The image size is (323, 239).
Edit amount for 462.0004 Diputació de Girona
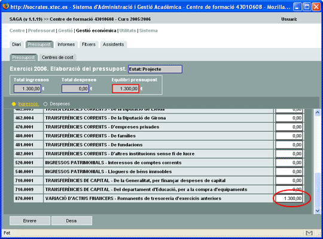coord(289,118)
